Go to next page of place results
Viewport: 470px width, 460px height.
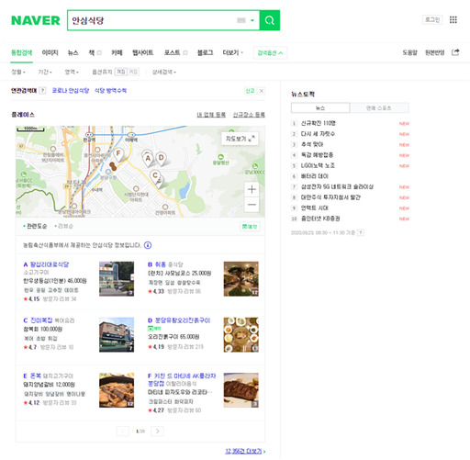pos(157,431)
